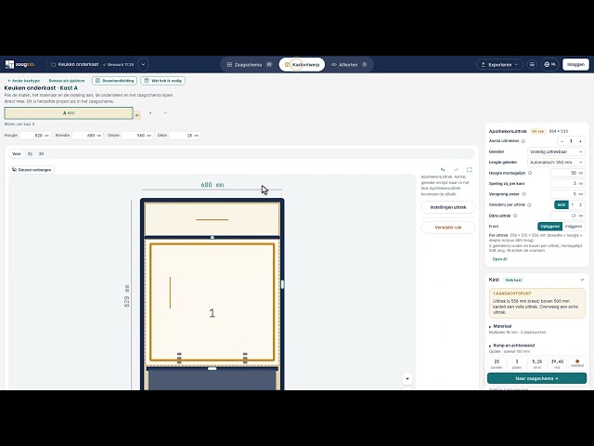This screenshot has height=446, width=594.
Task: Click Bewaar als sjabloon link
Action: pos(67,81)
